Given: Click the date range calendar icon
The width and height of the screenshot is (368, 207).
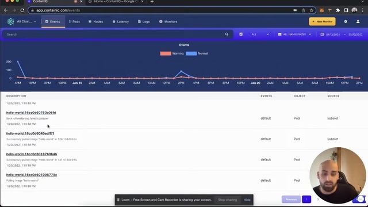Looking at the screenshot, I should [322, 34].
